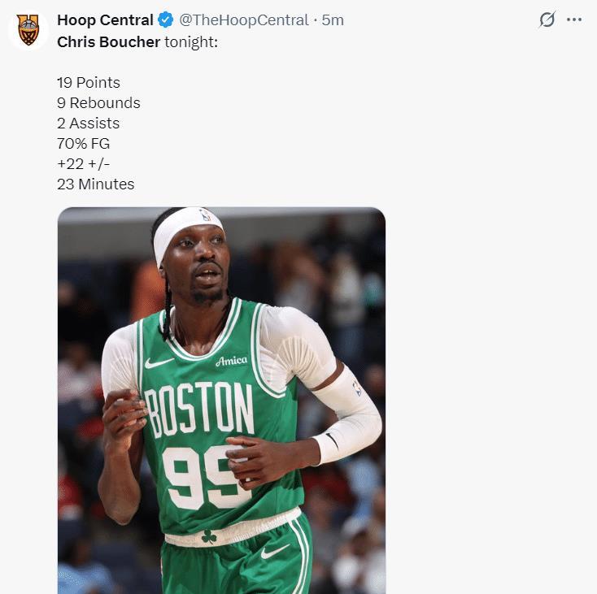Screen dimensions: 597x594
Task: Click the Amica sponsor patch on jersey
Action: pyautogui.click(x=232, y=360)
